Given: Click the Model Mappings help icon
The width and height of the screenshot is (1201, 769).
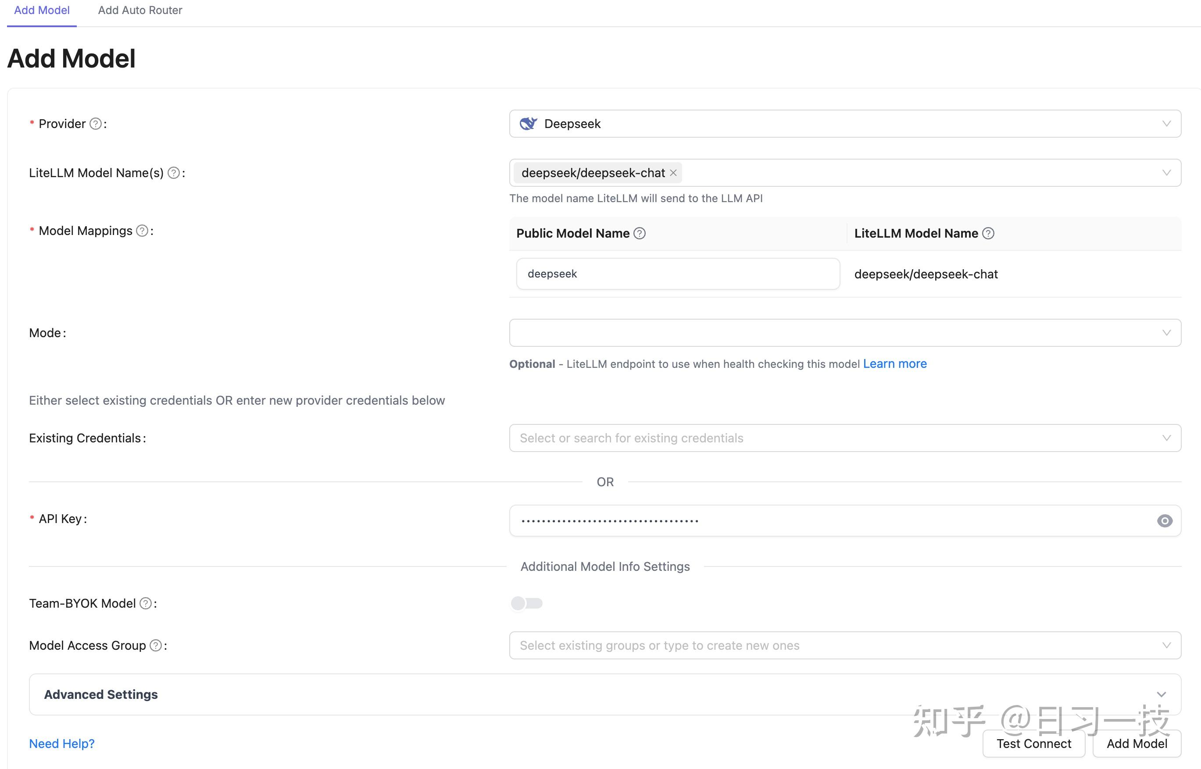Looking at the screenshot, I should pyautogui.click(x=143, y=231).
